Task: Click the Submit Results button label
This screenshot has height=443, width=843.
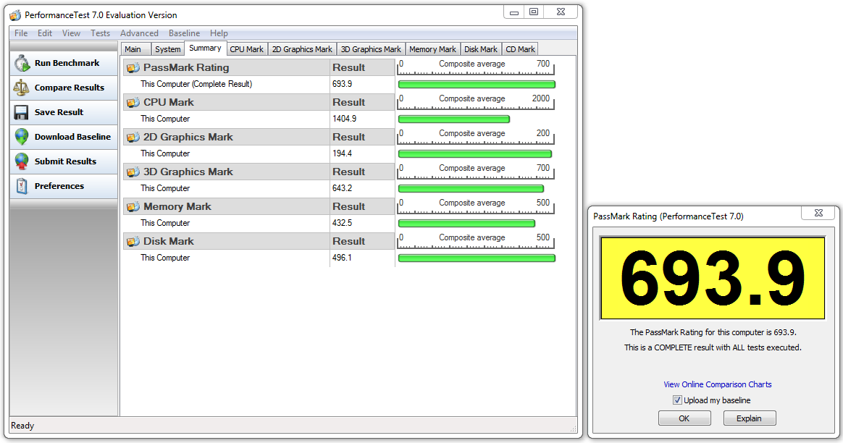Action: (66, 161)
